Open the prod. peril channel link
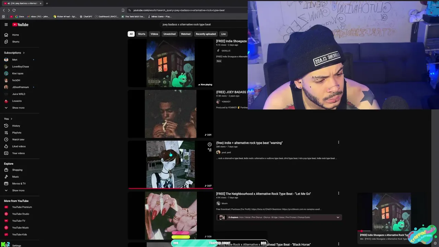This screenshot has width=439, height=247. [226, 152]
